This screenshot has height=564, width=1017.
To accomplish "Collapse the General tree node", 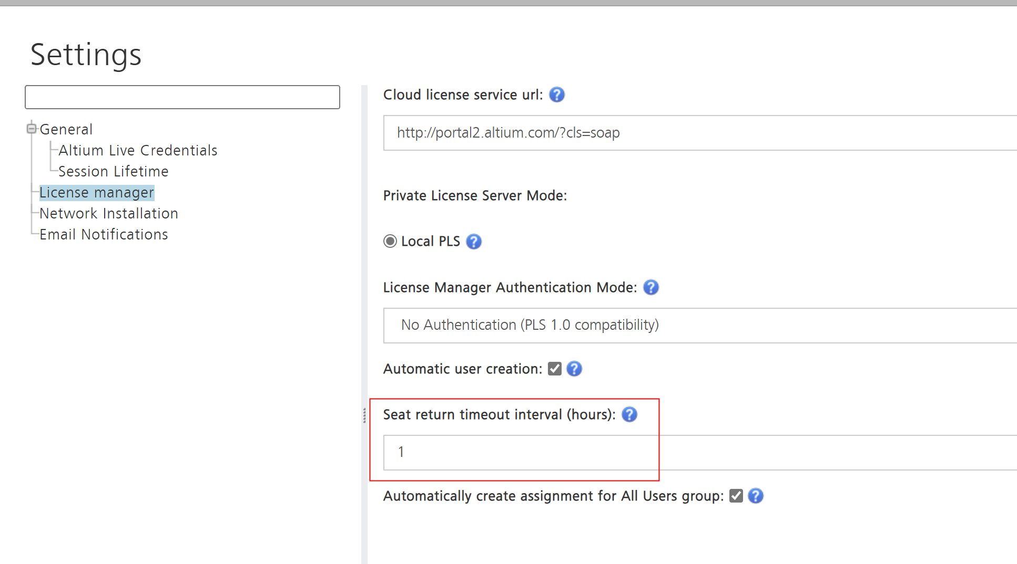I will 32,129.
